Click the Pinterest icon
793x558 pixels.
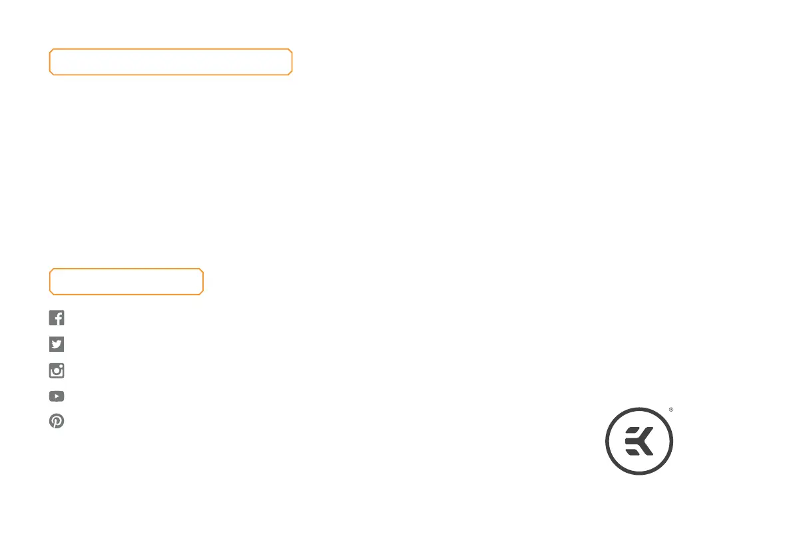pyautogui.click(x=57, y=422)
